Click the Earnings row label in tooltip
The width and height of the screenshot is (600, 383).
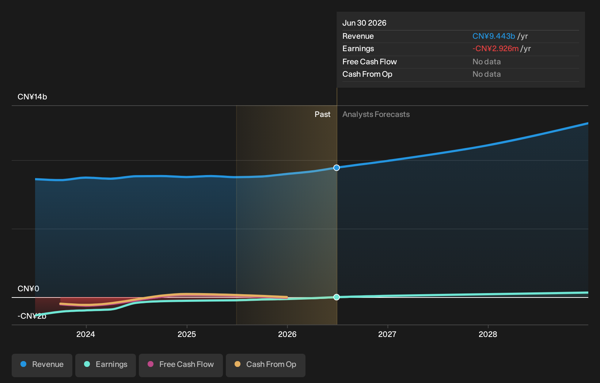358,49
